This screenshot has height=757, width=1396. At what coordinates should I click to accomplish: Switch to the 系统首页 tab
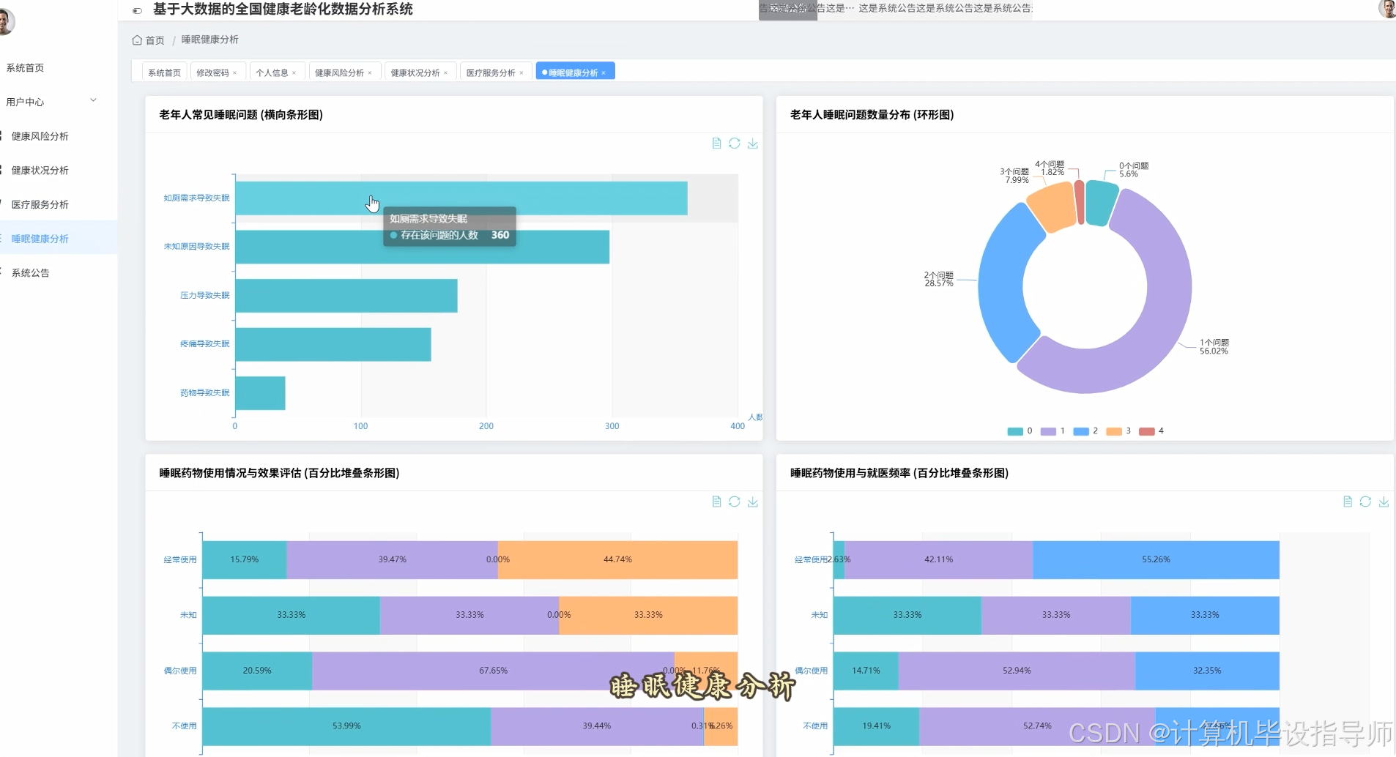click(163, 72)
